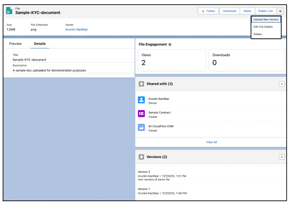The image size is (291, 205).
Task: Click the All CloudFiles CRM group icon
Action: [141, 127]
